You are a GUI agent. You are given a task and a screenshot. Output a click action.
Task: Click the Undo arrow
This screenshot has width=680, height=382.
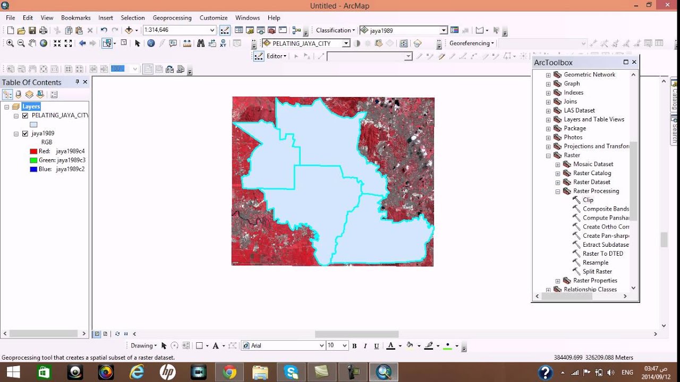click(104, 30)
